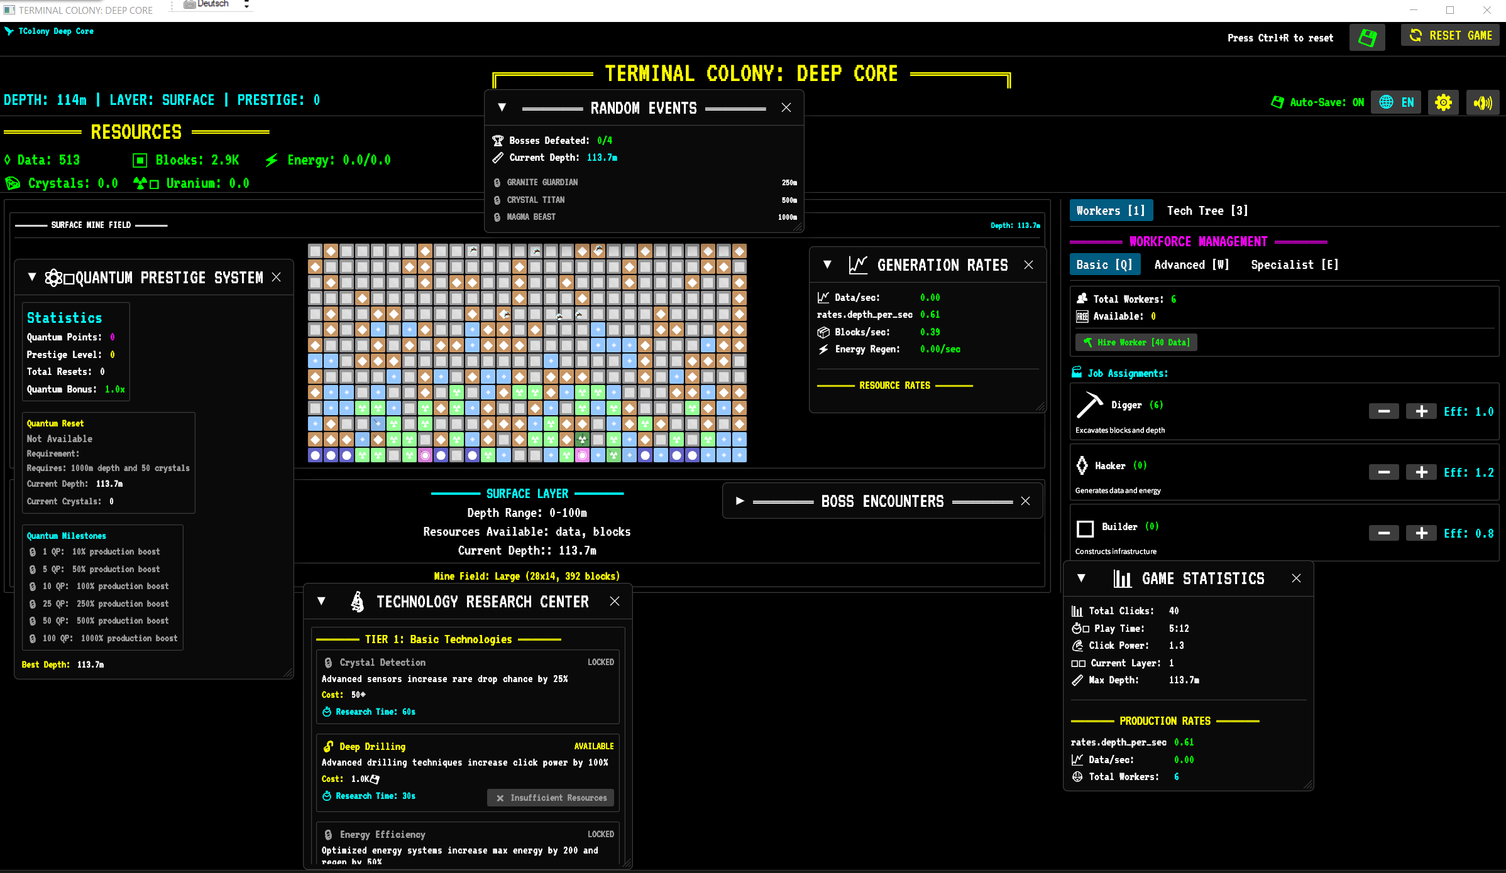
Task: Increase Hacker workers with plus button
Action: (x=1421, y=472)
